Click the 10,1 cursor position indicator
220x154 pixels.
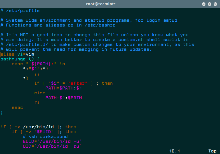coord(175,151)
